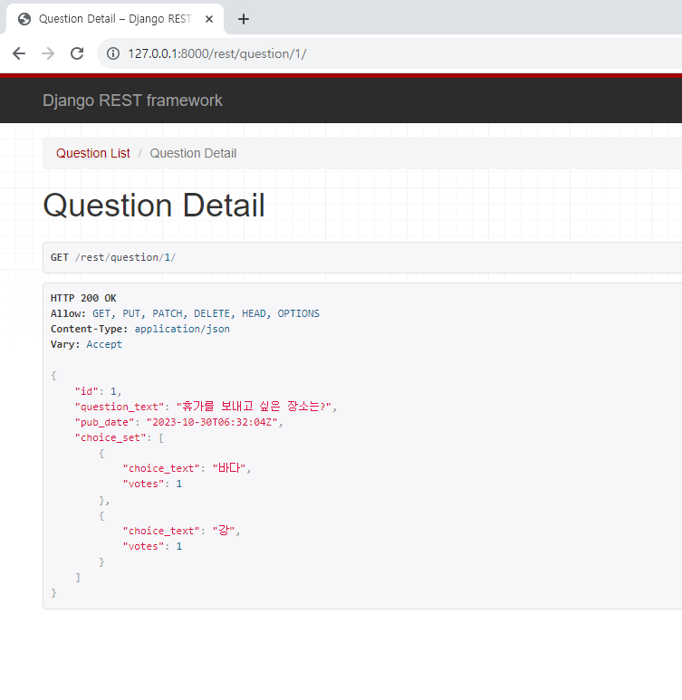Image resolution: width=682 pixels, height=700 pixels.
Task: Click the browser back arrow
Action: [x=19, y=53]
